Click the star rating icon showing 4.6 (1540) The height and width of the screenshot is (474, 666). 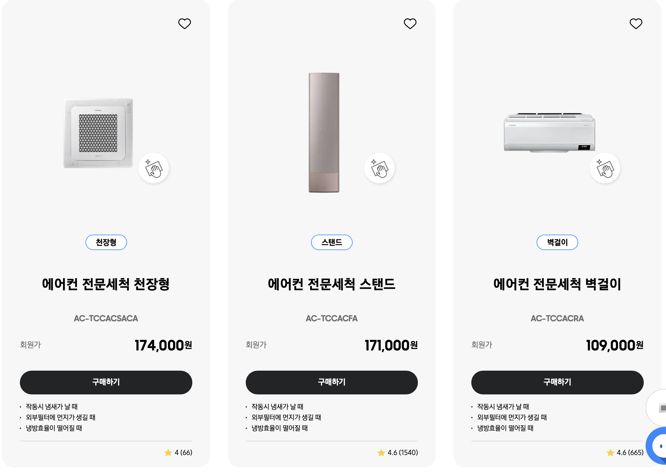point(381,453)
